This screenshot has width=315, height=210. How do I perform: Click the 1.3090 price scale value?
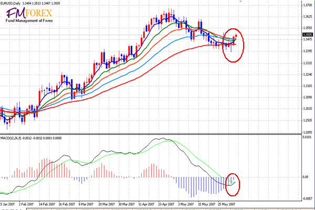308,98
